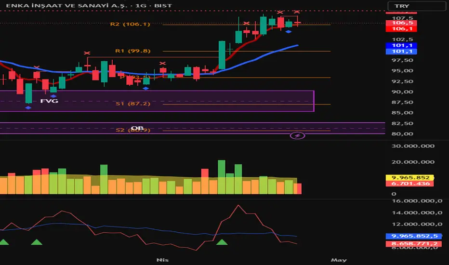Click the 80,00 price axis value
Screen dimensions: 449x265
(x=402, y=134)
